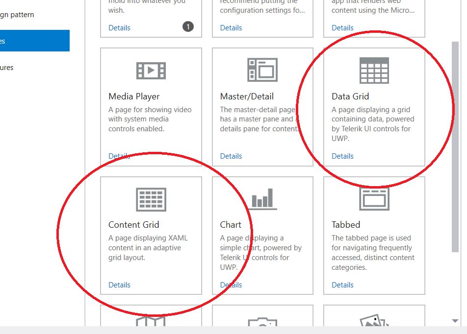
Task: Click the Media Player description text
Action: (x=150, y=119)
